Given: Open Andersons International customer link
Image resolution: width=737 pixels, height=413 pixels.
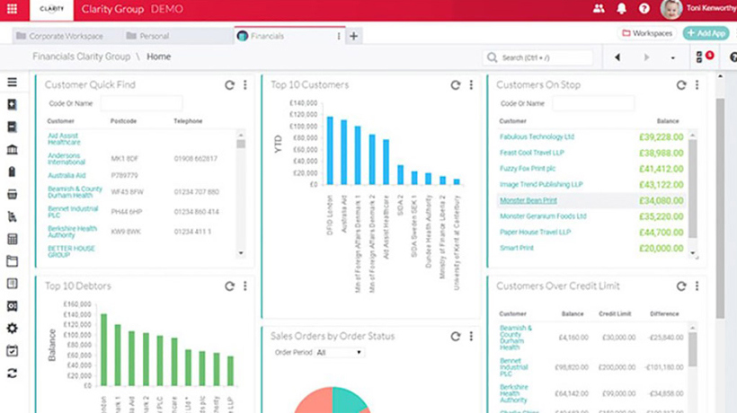Looking at the screenshot, I should (67, 159).
